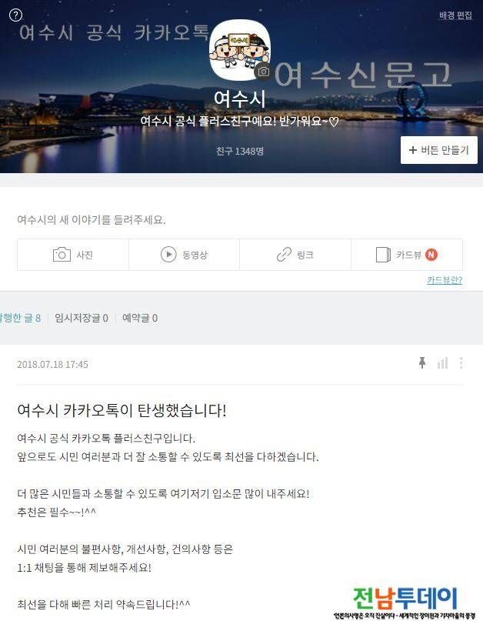View post statistics bar chart icon
This screenshot has width=483, height=621.
(x=442, y=362)
